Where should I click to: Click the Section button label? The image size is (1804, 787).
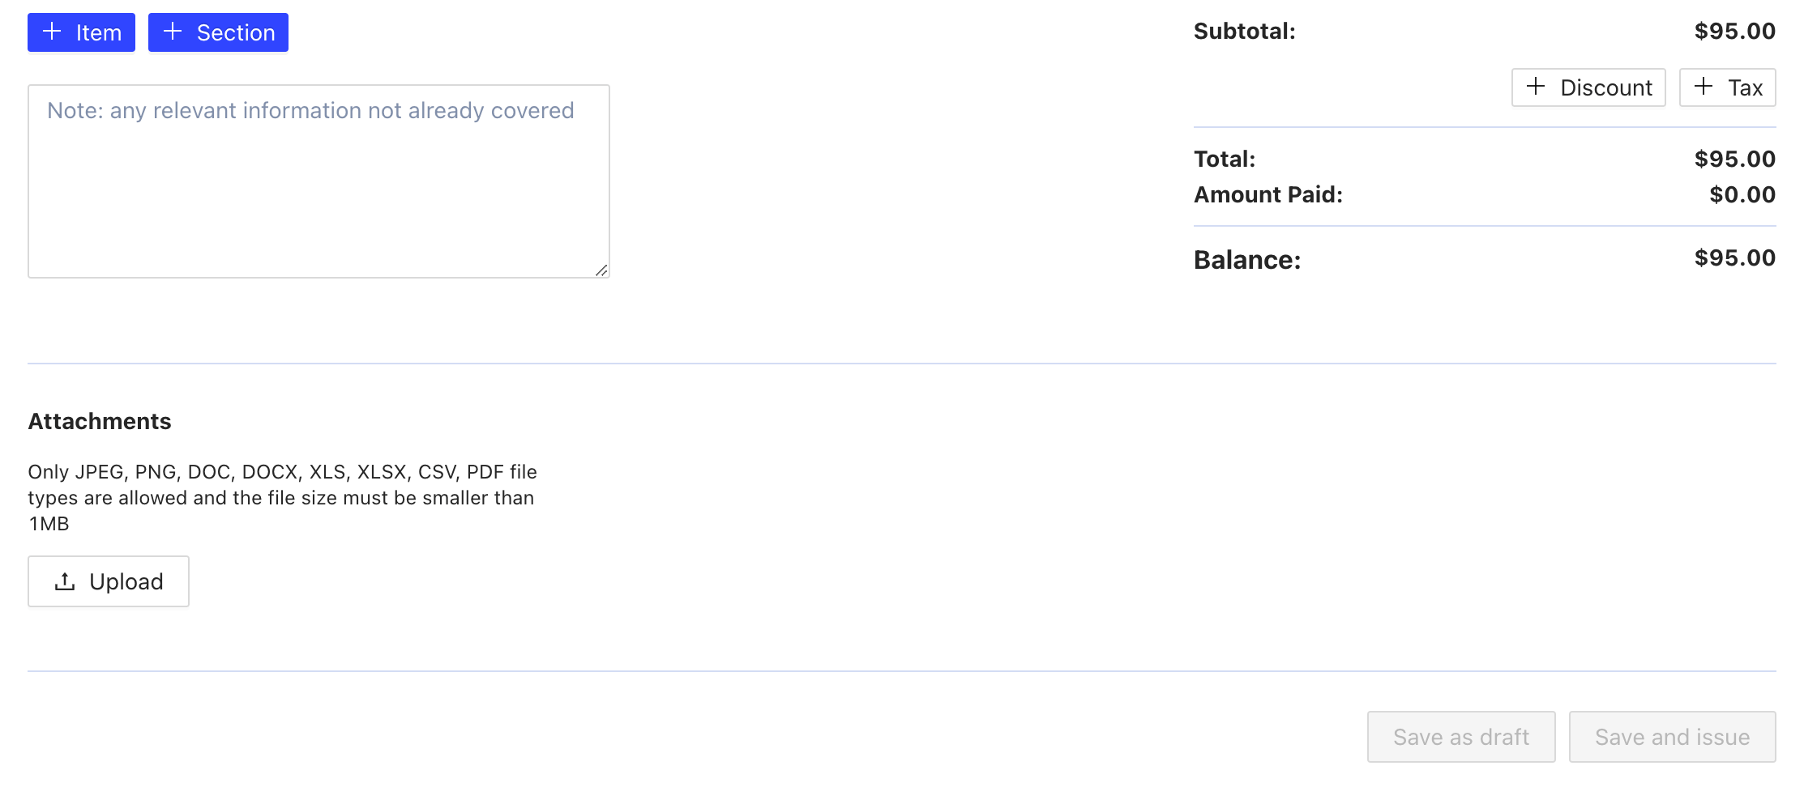[x=236, y=33]
